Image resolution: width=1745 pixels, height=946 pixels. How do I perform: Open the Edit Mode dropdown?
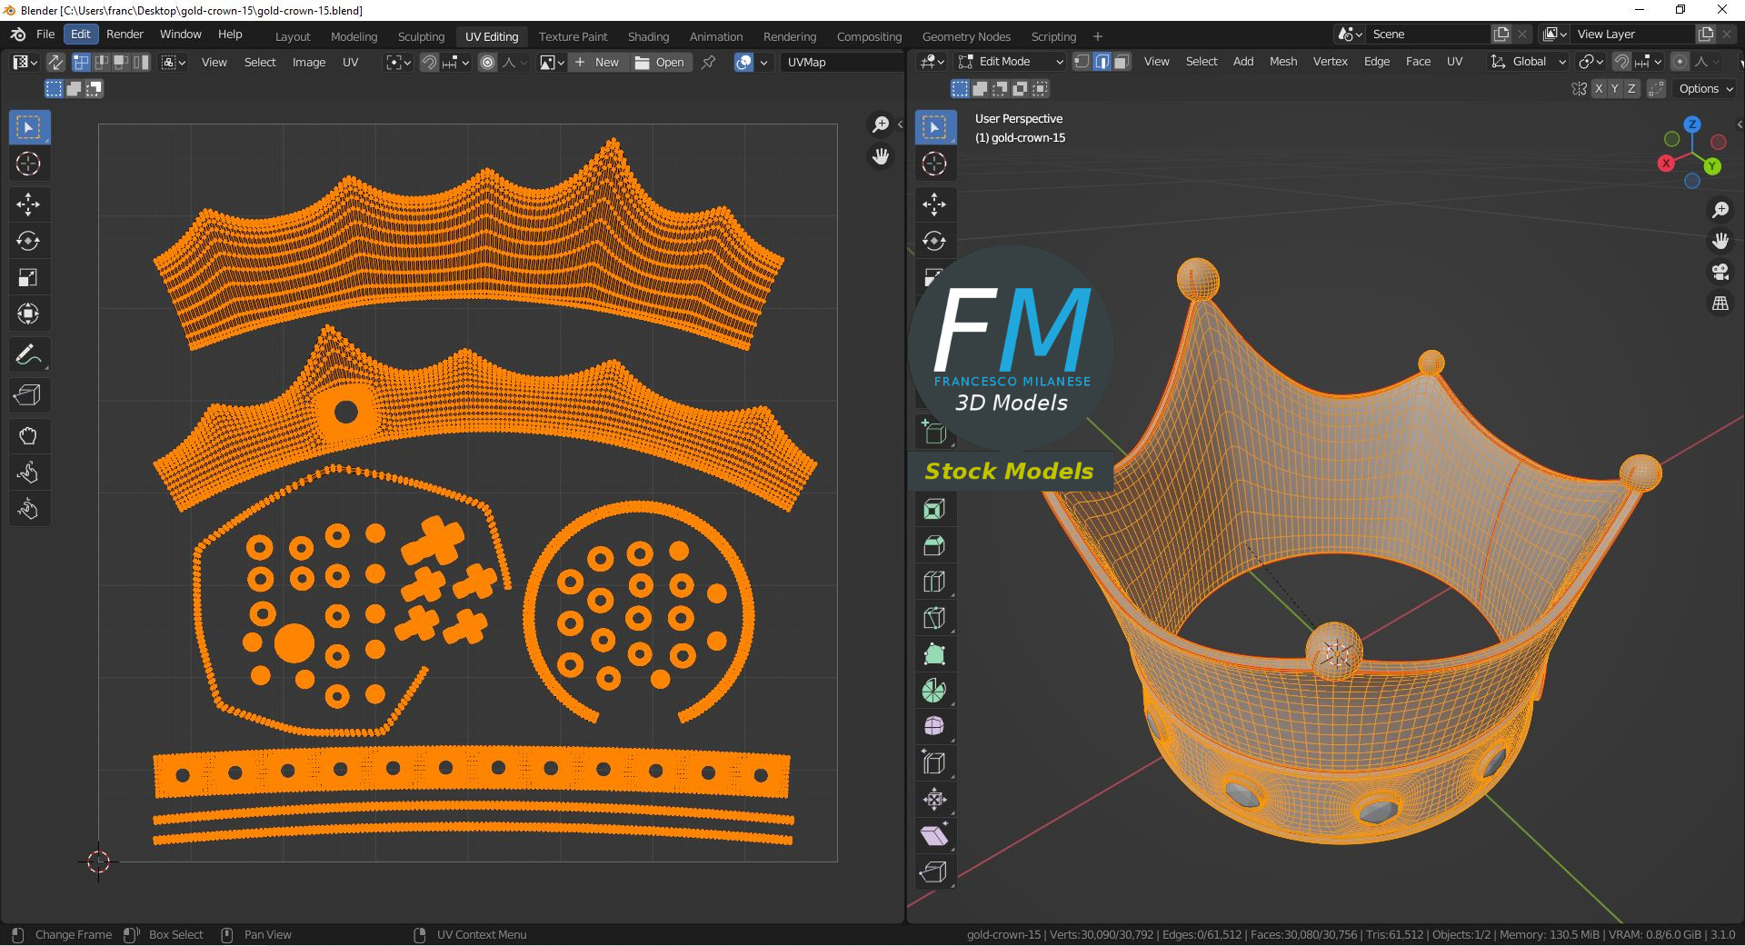(x=1011, y=62)
